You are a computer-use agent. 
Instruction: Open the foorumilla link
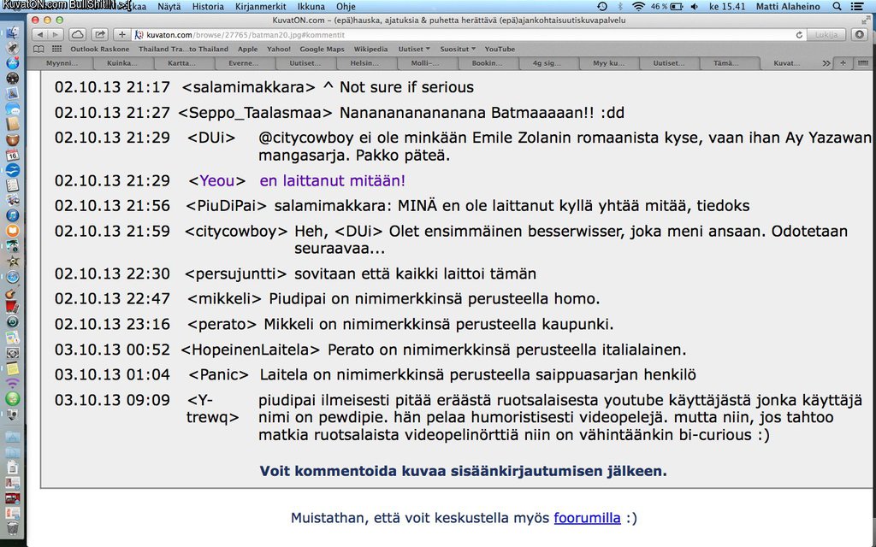tap(587, 518)
